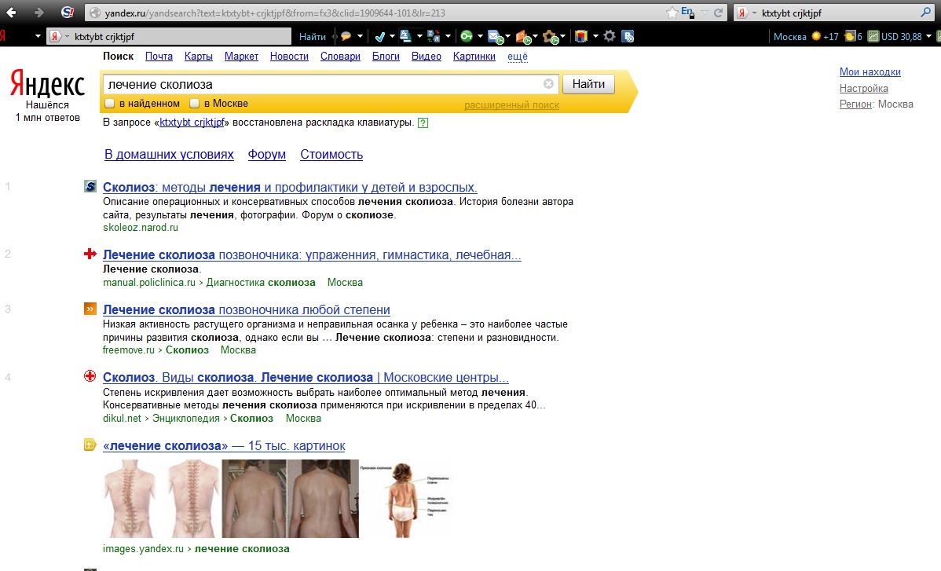The width and height of the screenshot is (941, 571).
Task: Open Yandex Bar settings gear icon
Action: pos(609,37)
